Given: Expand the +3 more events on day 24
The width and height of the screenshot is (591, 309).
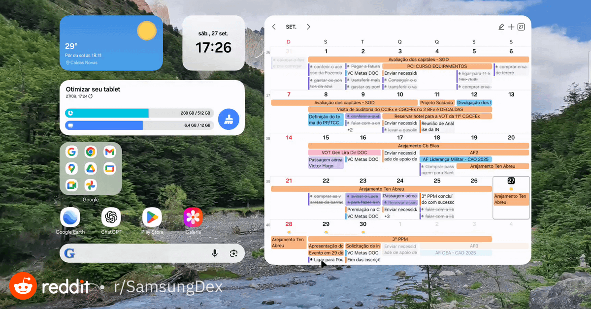Looking at the screenshot, I should [387, 216].
